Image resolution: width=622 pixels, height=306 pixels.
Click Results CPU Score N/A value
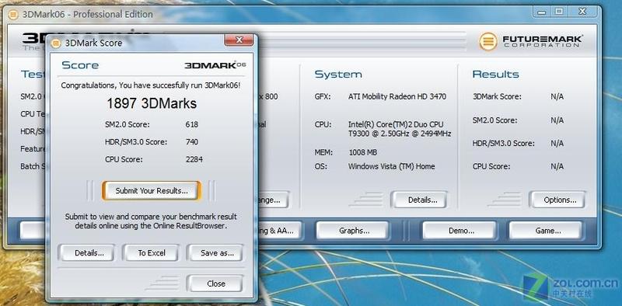tap(557, 166)
